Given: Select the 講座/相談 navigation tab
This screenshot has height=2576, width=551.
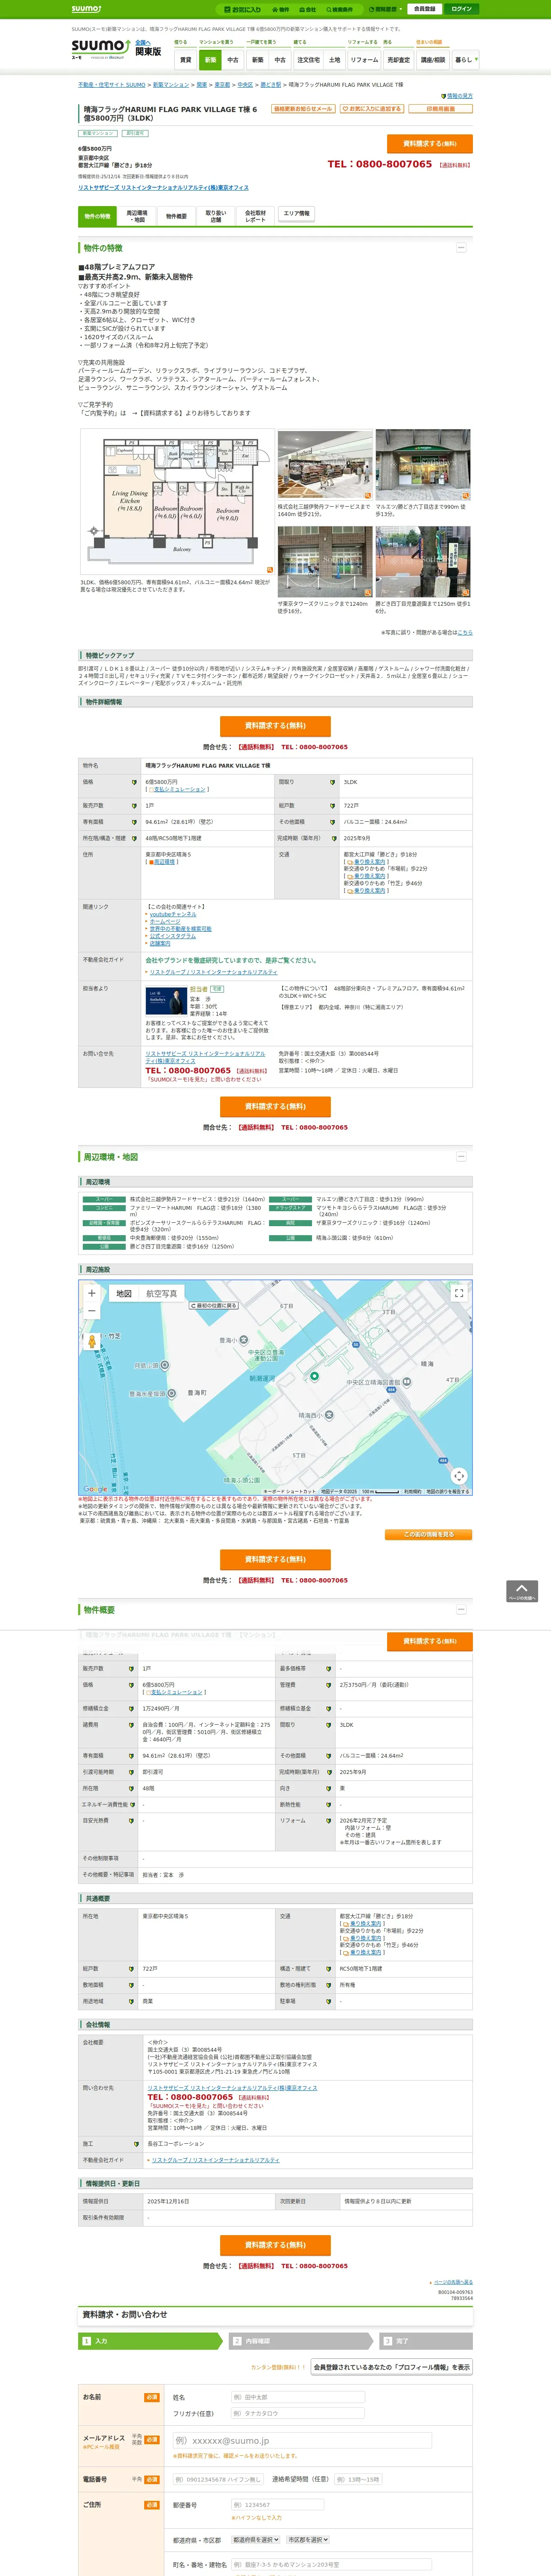Looking at the screenshot, I should coord(432,60).
